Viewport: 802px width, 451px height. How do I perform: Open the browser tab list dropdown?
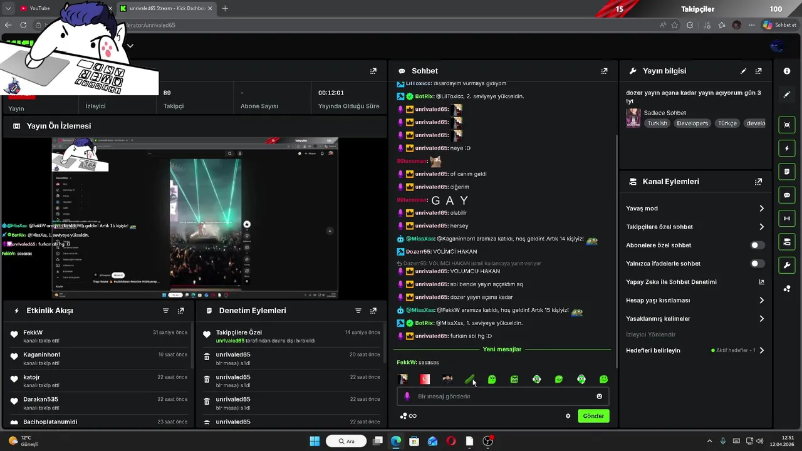pos(8,8)
